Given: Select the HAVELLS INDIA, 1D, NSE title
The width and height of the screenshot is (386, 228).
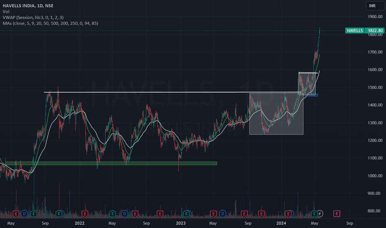Looking at the screenshot, I should 28,6.
